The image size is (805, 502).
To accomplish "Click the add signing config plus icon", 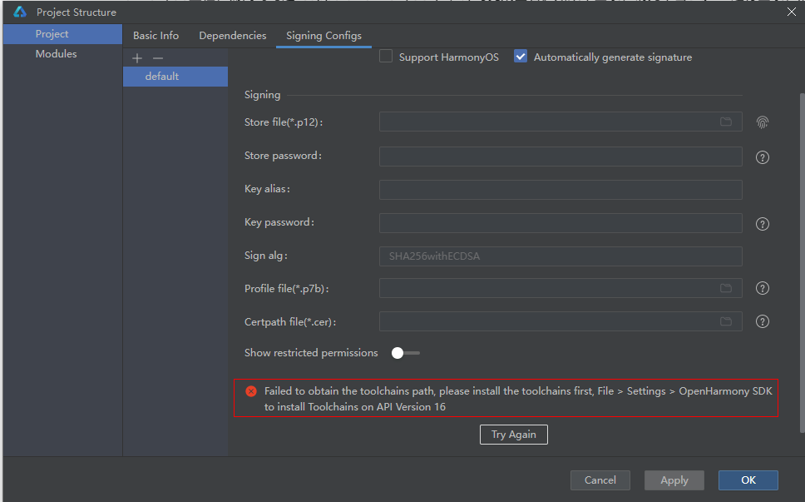I will [137, 58].
